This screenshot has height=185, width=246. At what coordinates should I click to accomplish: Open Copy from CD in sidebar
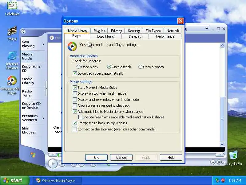tap(33, 68)
